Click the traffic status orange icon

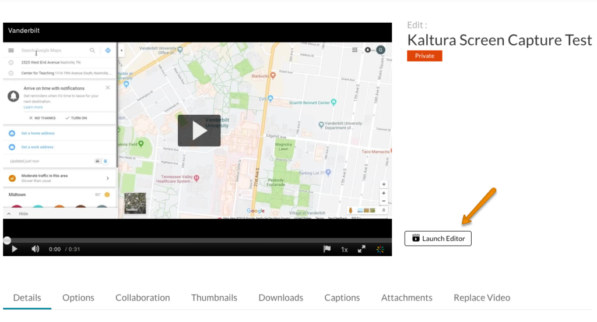(12, 178)
